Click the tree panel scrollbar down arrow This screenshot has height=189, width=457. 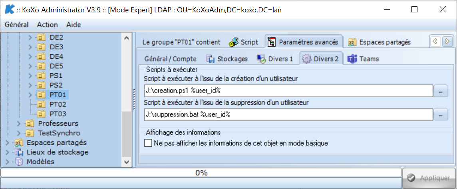127,162
